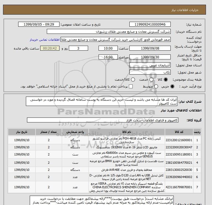Click item code 2232100951180001
This screenshot has height=205, width=212.
[x=179, y=154]
